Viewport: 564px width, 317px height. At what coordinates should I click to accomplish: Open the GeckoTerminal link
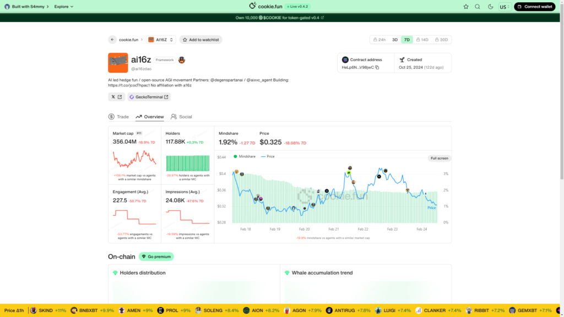(x=149, y=97)
